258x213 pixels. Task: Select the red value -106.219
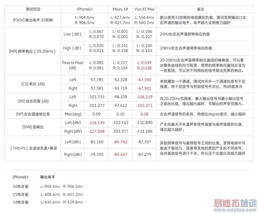point(144,97)
